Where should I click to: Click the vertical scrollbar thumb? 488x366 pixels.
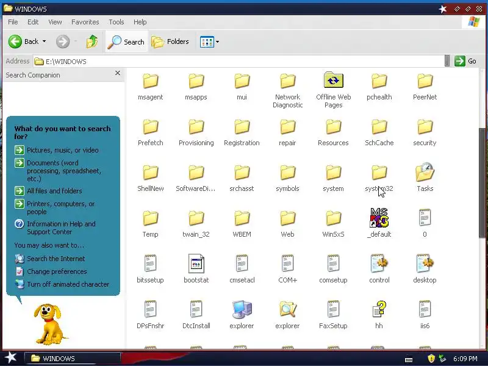click(482, 183)
